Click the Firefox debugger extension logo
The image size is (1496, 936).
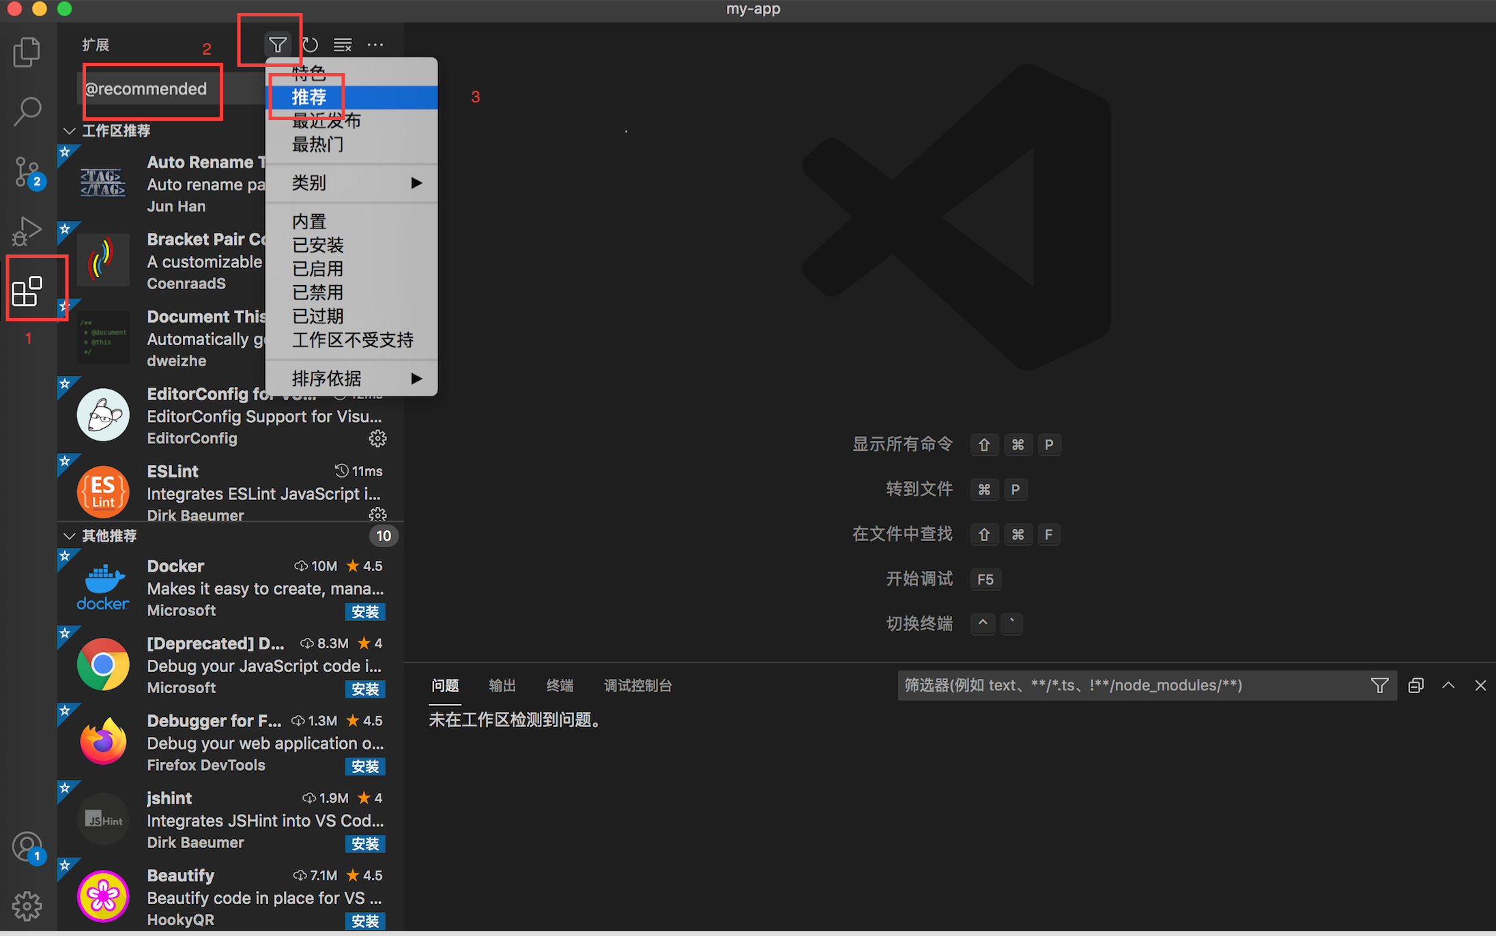pos(103,742)
